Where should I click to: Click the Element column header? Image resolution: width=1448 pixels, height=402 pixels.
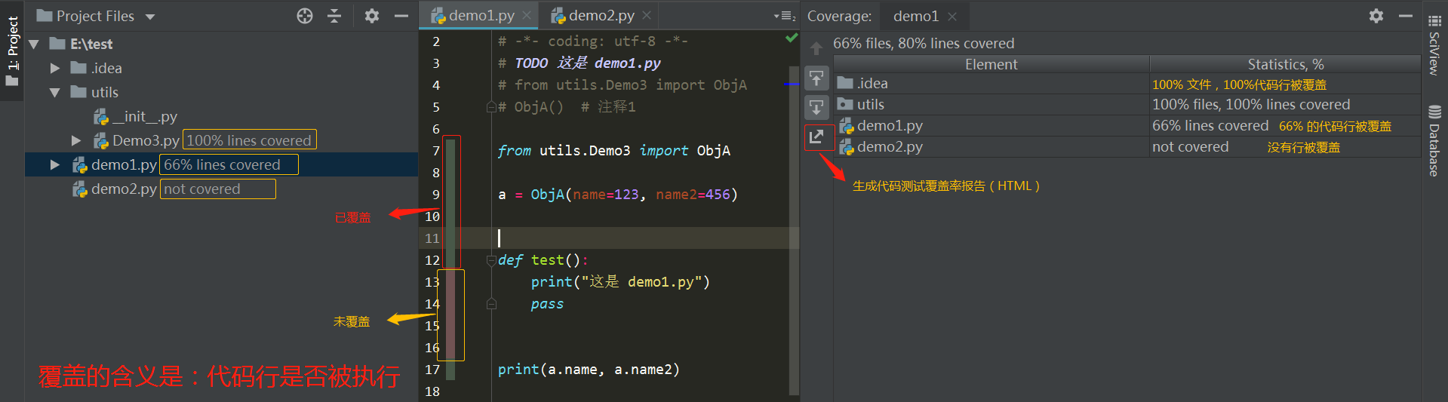point(991,64)
